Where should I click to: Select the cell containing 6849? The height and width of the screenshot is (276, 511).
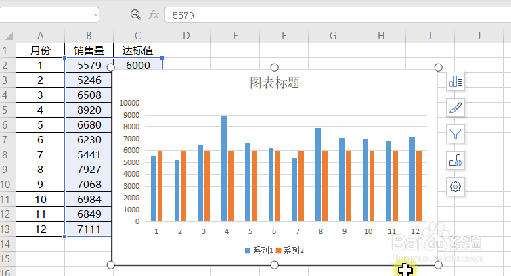89,214
